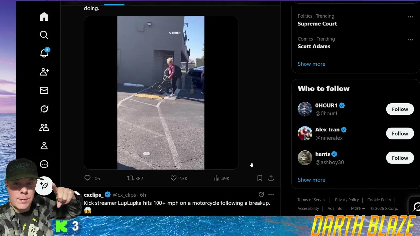Follow the 0HOUR1 account
Image resolution: width=420 pixels, height=236 pixels.
[400, 109]
